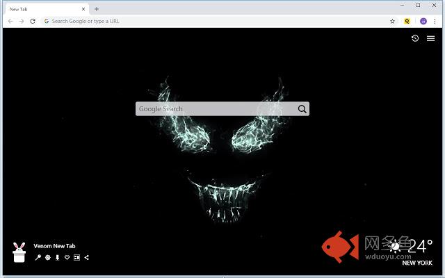This screenshot has width=445, height=278.
Task: Click the Google Search input field
Action: [x=222, y=109]
